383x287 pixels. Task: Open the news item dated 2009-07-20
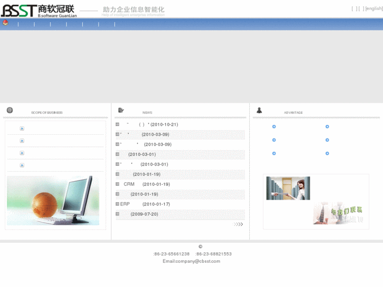tap(144, 214)
